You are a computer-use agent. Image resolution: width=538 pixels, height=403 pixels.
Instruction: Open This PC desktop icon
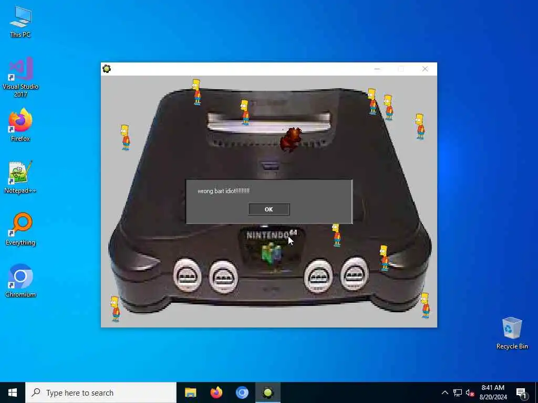coord(20,22)
